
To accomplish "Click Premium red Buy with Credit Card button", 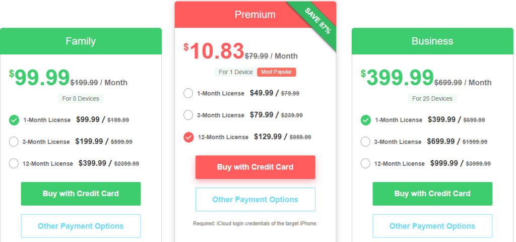I will point(255,167).
